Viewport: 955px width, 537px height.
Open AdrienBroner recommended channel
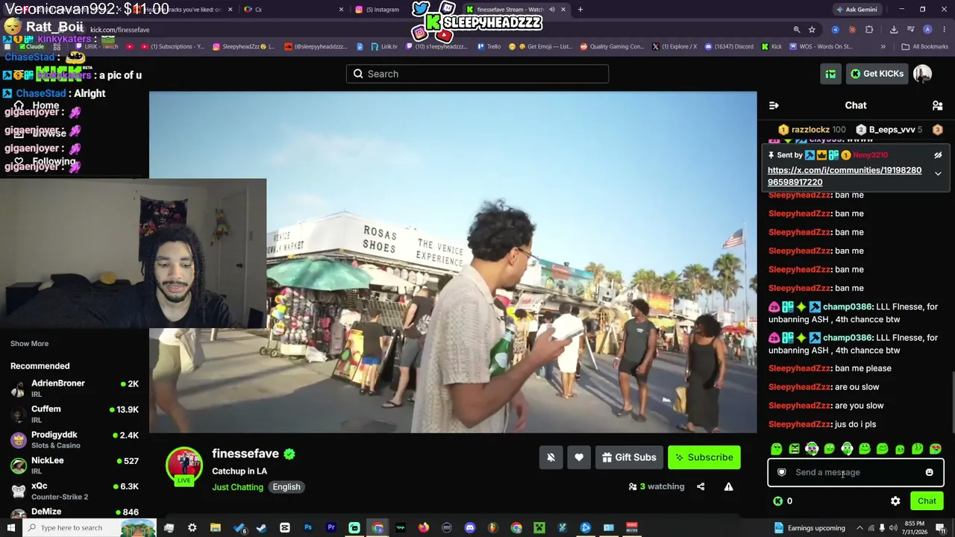(x=75, y=388)
